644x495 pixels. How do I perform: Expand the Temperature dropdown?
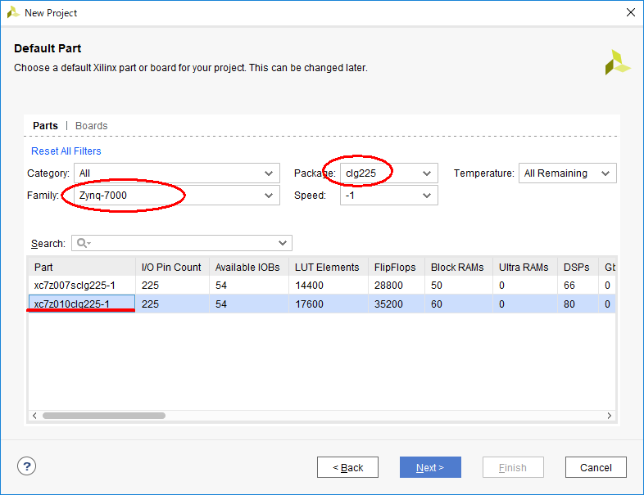click(567, 173)
